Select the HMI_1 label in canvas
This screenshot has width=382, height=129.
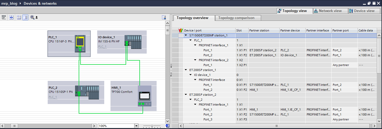pos(116,88)
